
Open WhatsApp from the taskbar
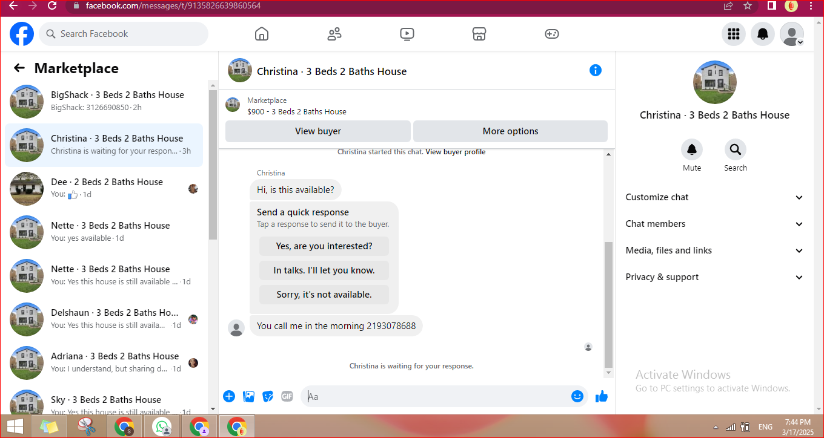[x=162, y=427]
